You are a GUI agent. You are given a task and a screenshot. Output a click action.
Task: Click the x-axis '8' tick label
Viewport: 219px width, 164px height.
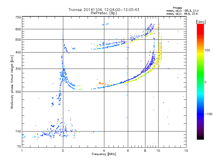145,151
